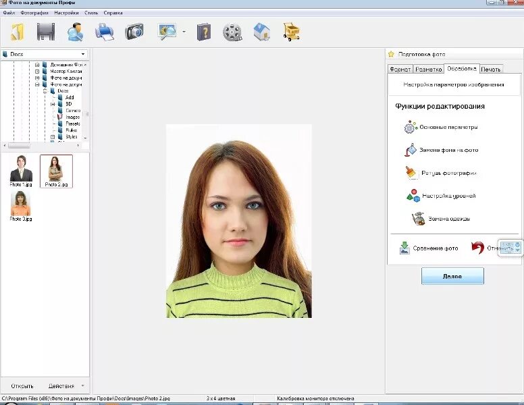Click the person with magnifier toolbar icon
Screen dimensions: 524x405
75,32
